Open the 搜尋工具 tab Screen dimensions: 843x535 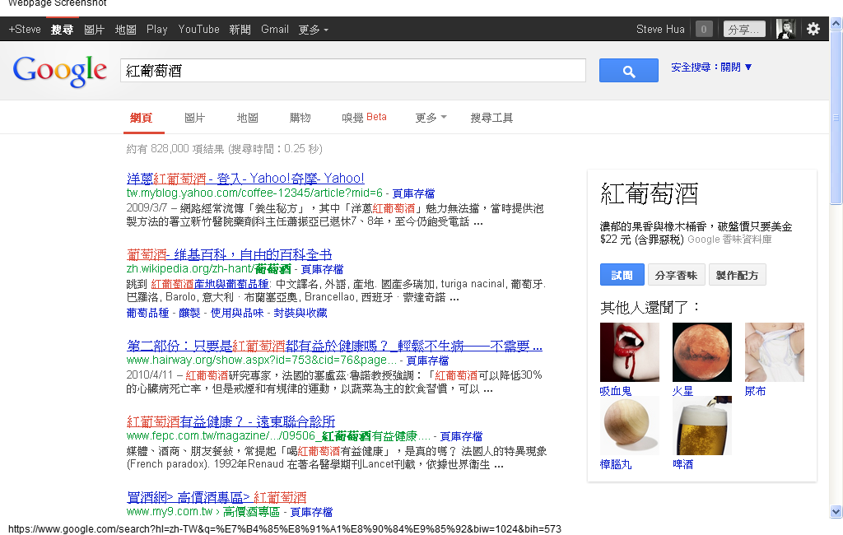tap(492, 118)
